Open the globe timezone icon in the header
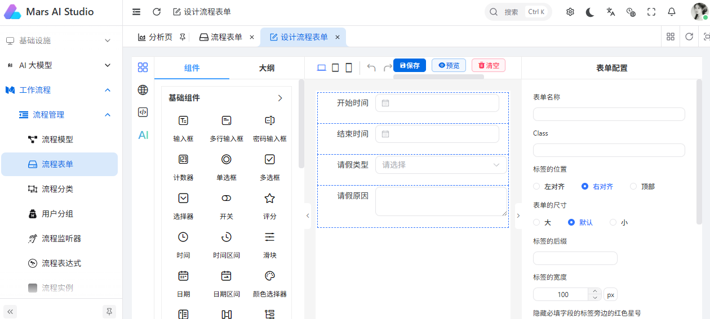The width and height of the screenshot is (710, 319). coord(631,12)
